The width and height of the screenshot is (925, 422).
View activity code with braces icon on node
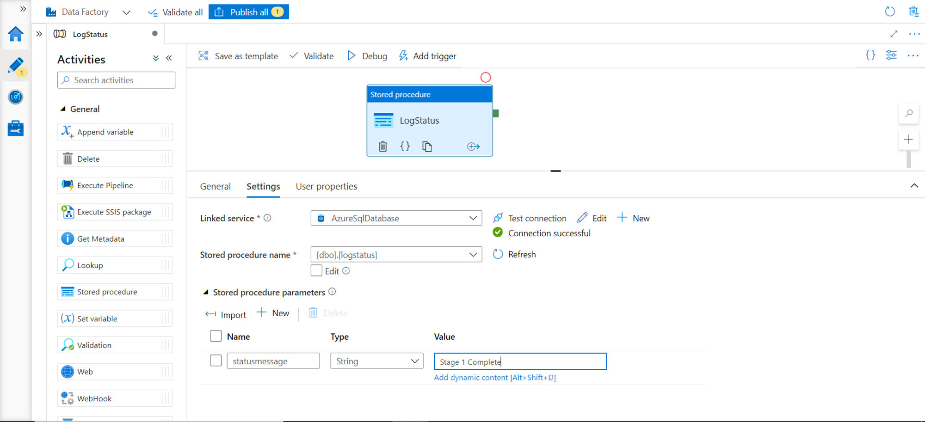pos(405,147)
